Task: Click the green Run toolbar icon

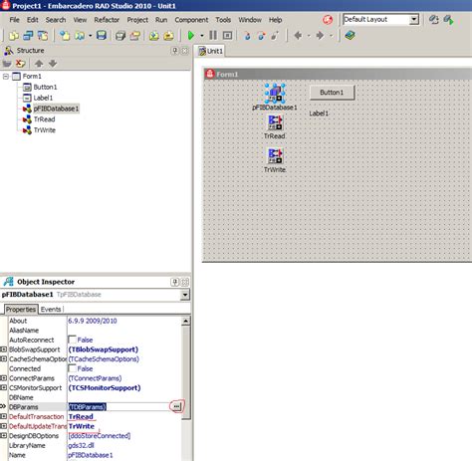Action: [x=190, y=35]
